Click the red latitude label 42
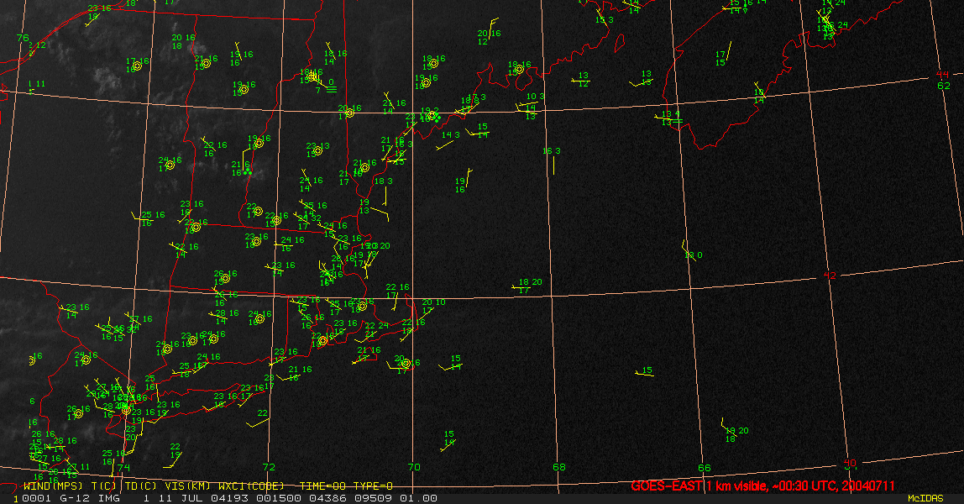 830,276
